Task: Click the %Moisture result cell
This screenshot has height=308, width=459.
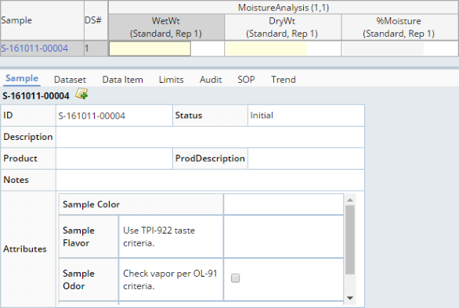Action: coord(383,48)
